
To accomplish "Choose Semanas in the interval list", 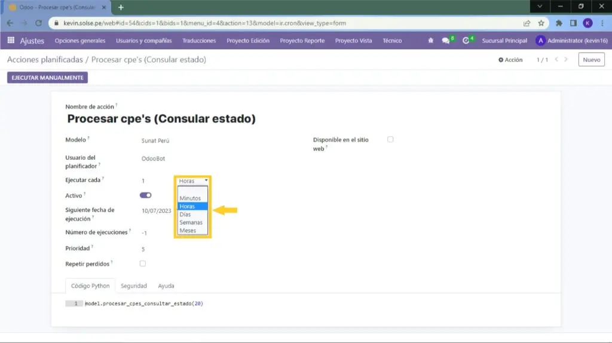I will click(191, 223).
